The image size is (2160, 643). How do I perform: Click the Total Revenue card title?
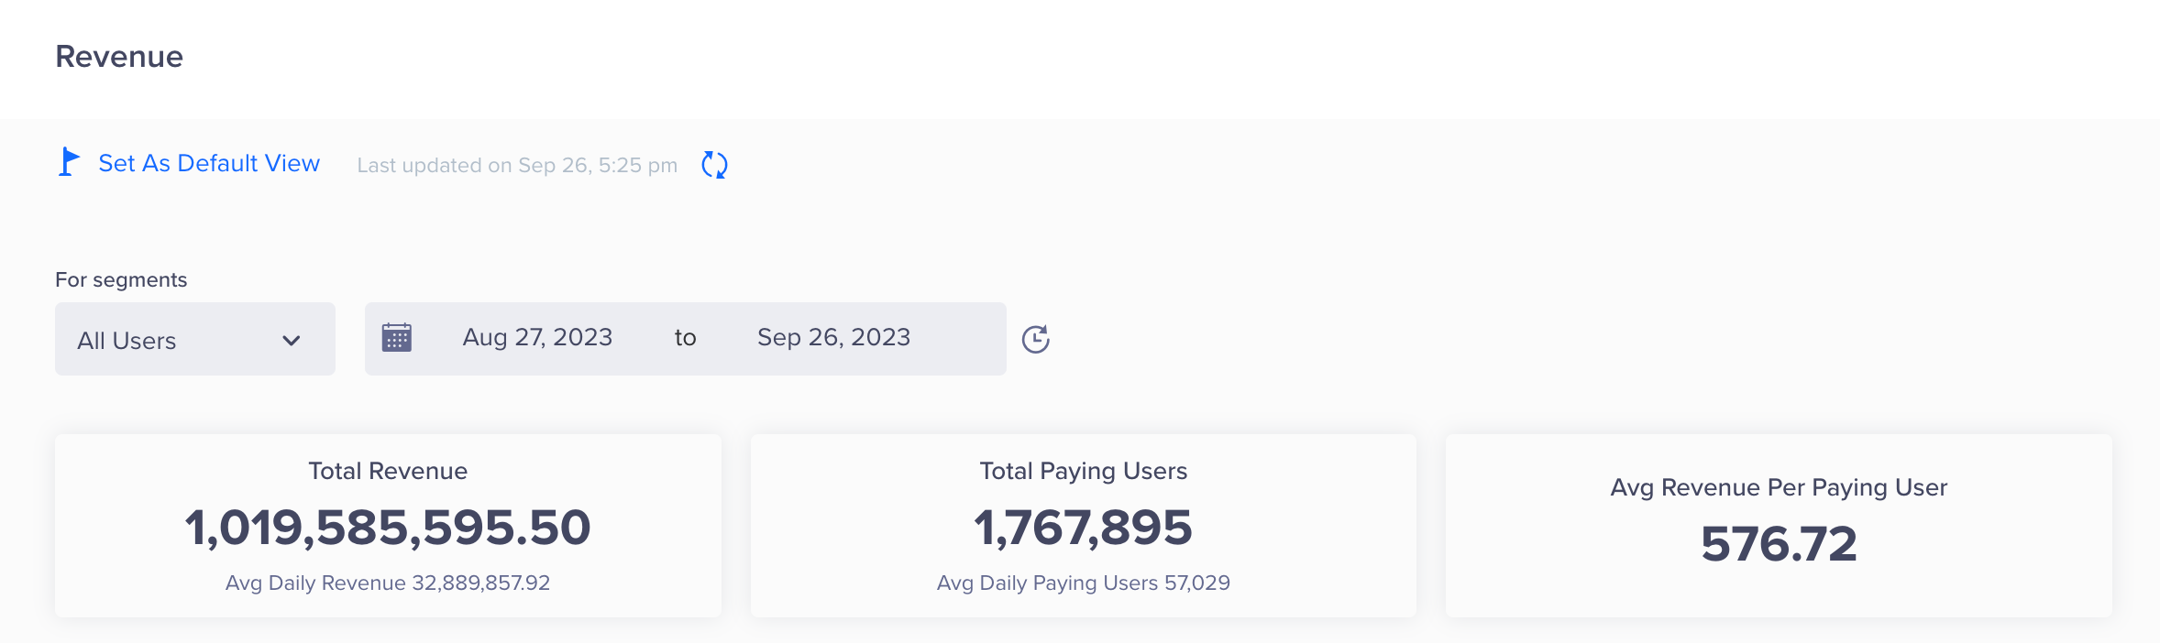point(388,471)
